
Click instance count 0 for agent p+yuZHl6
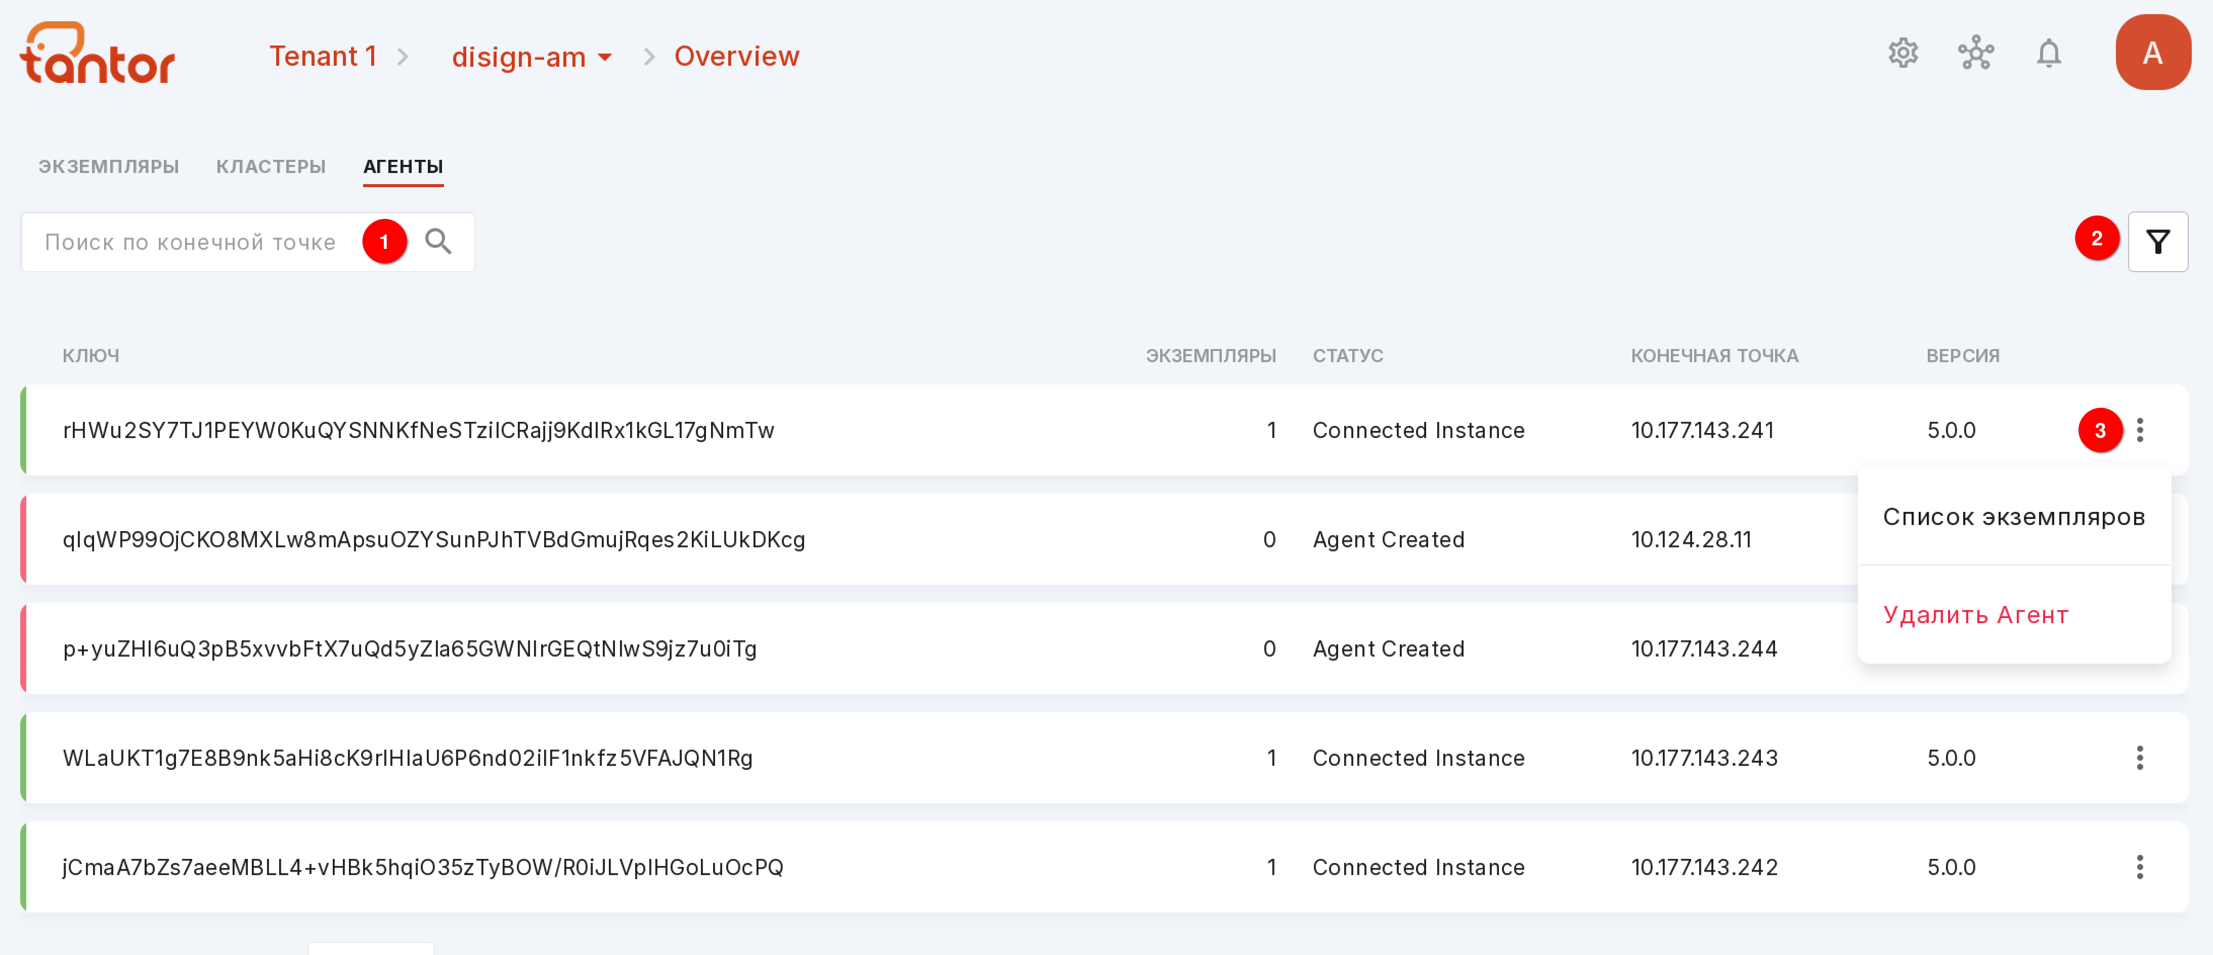tap(1269, 648)
